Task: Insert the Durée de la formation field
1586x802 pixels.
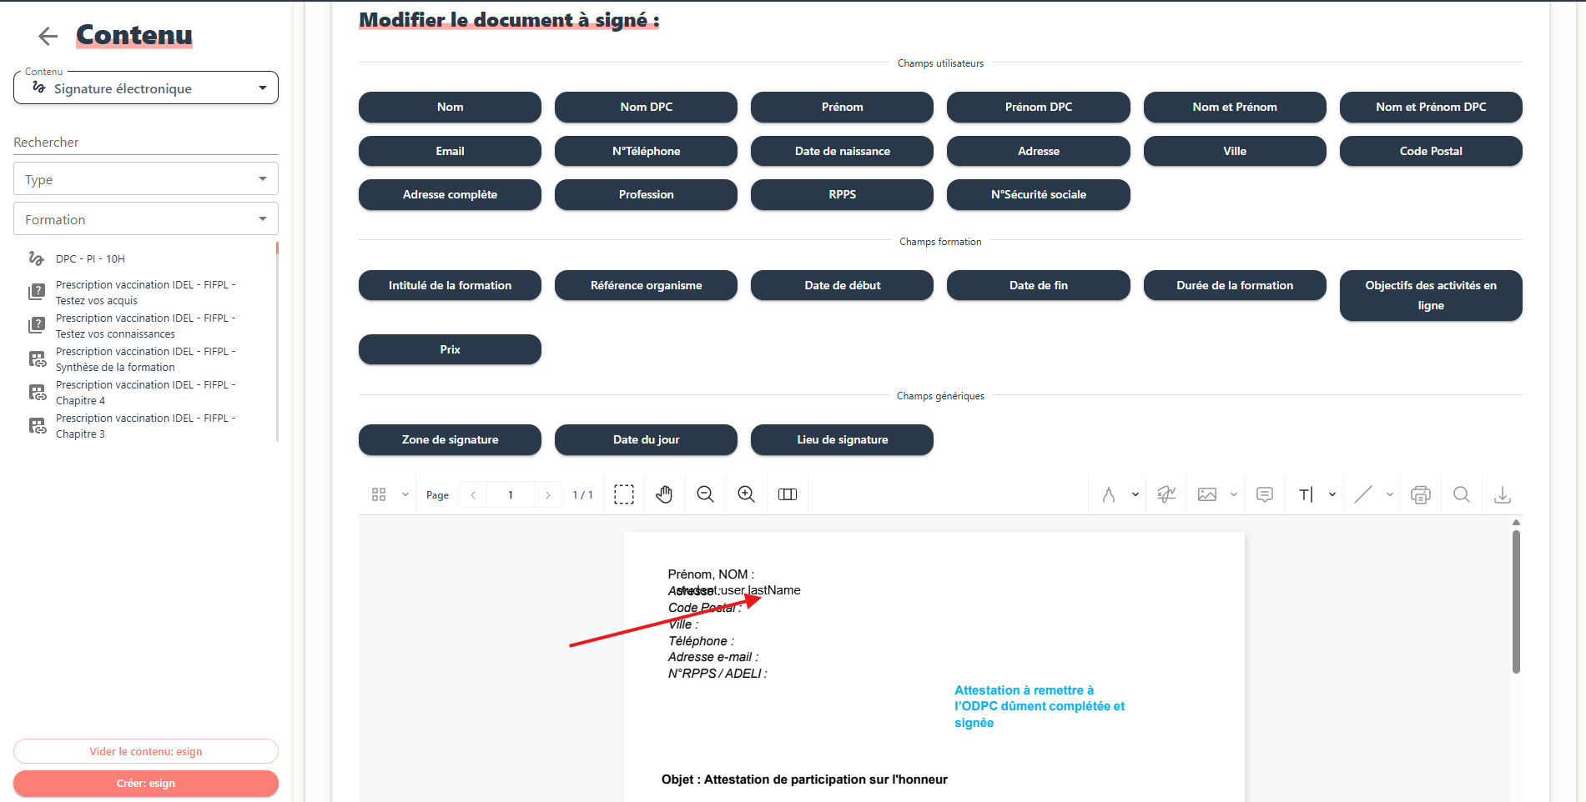Action: [1235, 285]
